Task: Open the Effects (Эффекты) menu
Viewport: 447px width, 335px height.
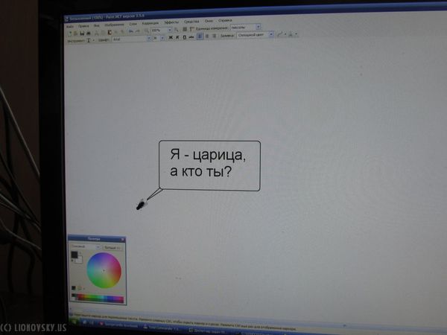Action: point(171,22)
